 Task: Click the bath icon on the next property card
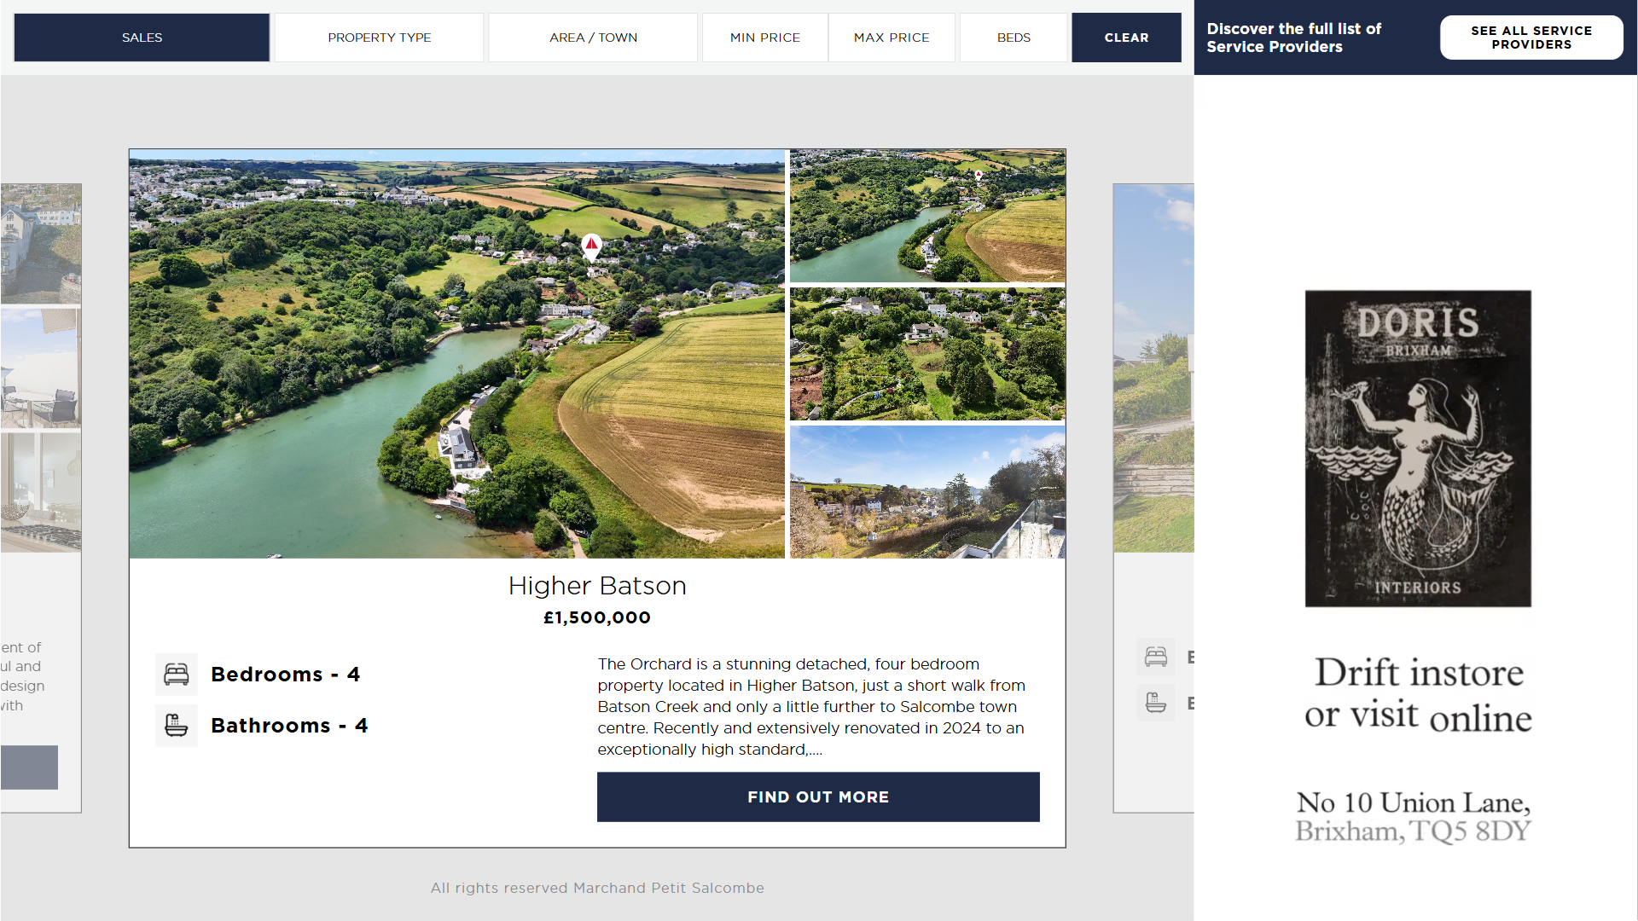pos(1156,703)
